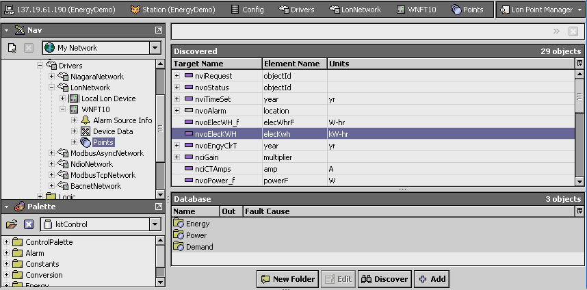Click the Discover button
This screenshot has width=587, height=290.
(384, 279)
